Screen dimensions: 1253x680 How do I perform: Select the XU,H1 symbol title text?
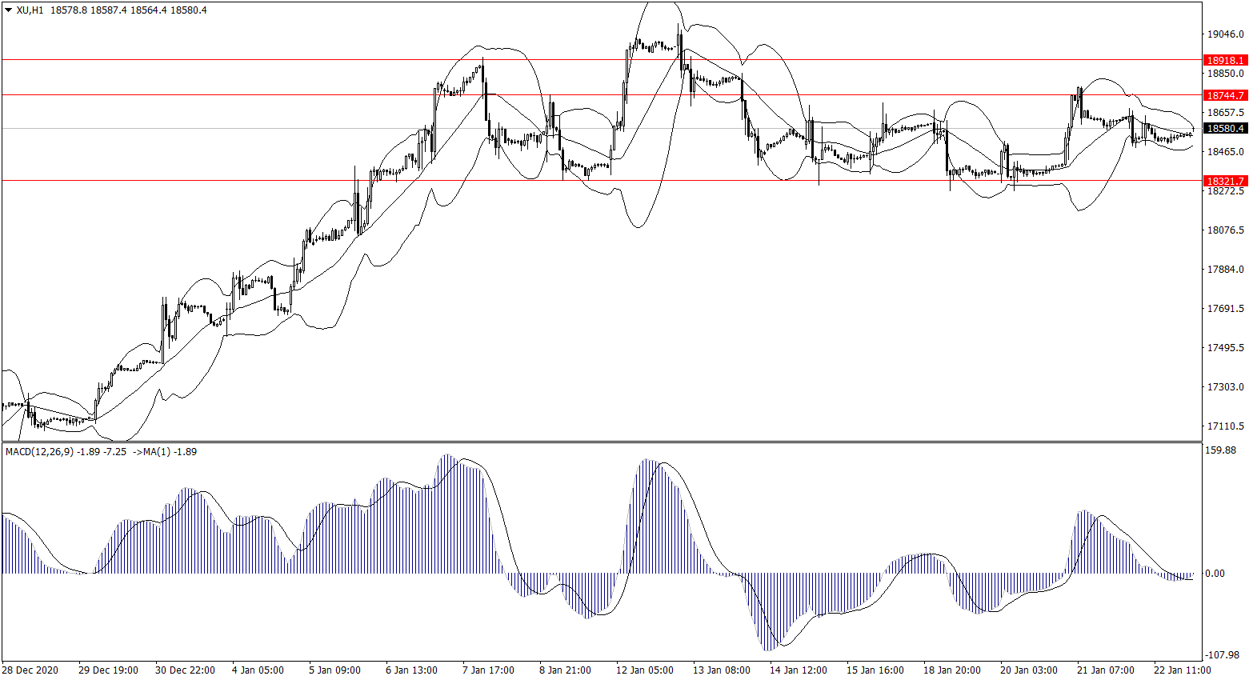click(30, 10)
